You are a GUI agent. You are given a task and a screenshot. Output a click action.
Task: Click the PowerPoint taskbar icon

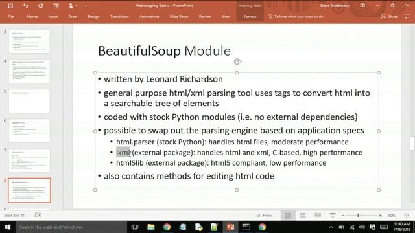230,227
